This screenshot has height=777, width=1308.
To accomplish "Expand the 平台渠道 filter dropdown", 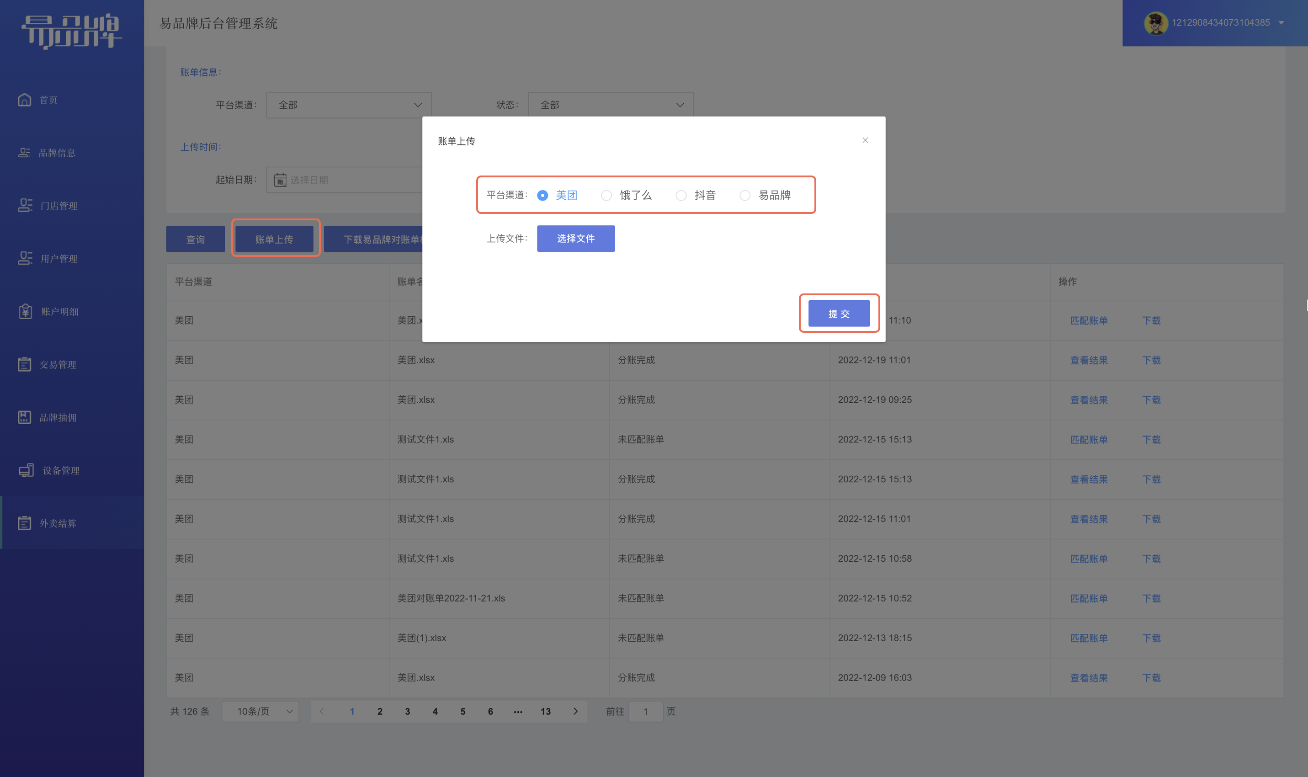I will tap(349, 105).
